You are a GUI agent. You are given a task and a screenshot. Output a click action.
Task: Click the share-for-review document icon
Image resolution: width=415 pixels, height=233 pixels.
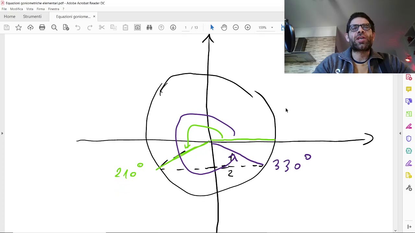[66, 28]
